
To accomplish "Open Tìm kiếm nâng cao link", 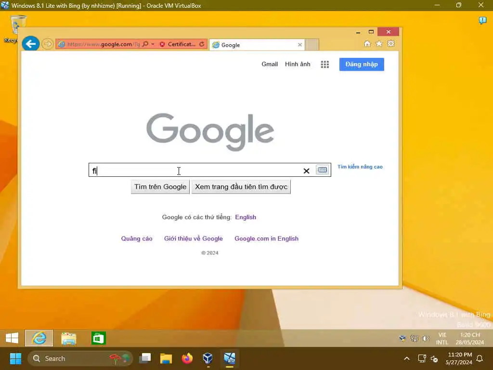I will point(360,167).
